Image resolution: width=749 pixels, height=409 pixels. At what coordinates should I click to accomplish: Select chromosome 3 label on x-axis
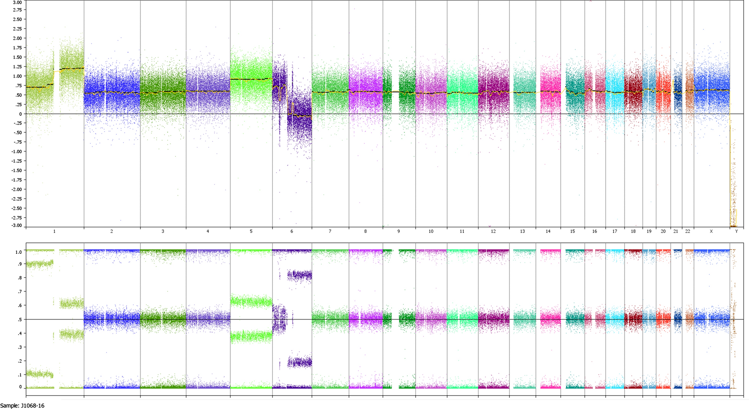pos(163,231)
